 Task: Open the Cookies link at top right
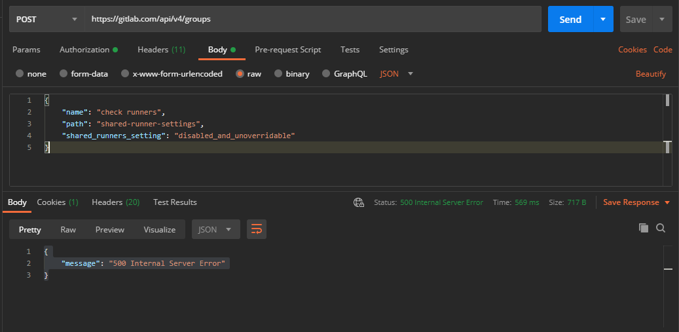pos(632,50)
